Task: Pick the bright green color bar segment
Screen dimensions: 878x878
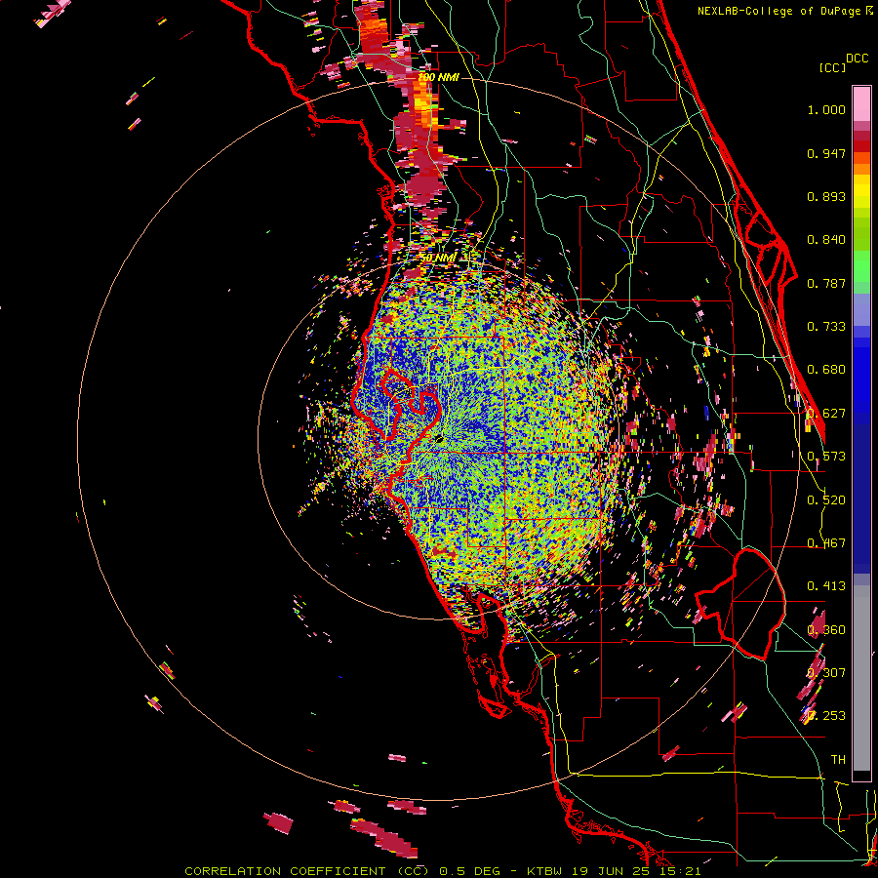Action: point(861,266)
